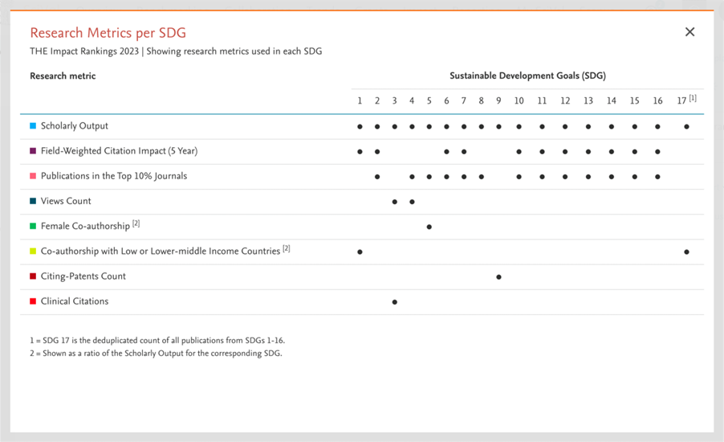Select 'Publications in the Top 10% Journals' label
Viewport: 724px width, 442px height.
114,176
